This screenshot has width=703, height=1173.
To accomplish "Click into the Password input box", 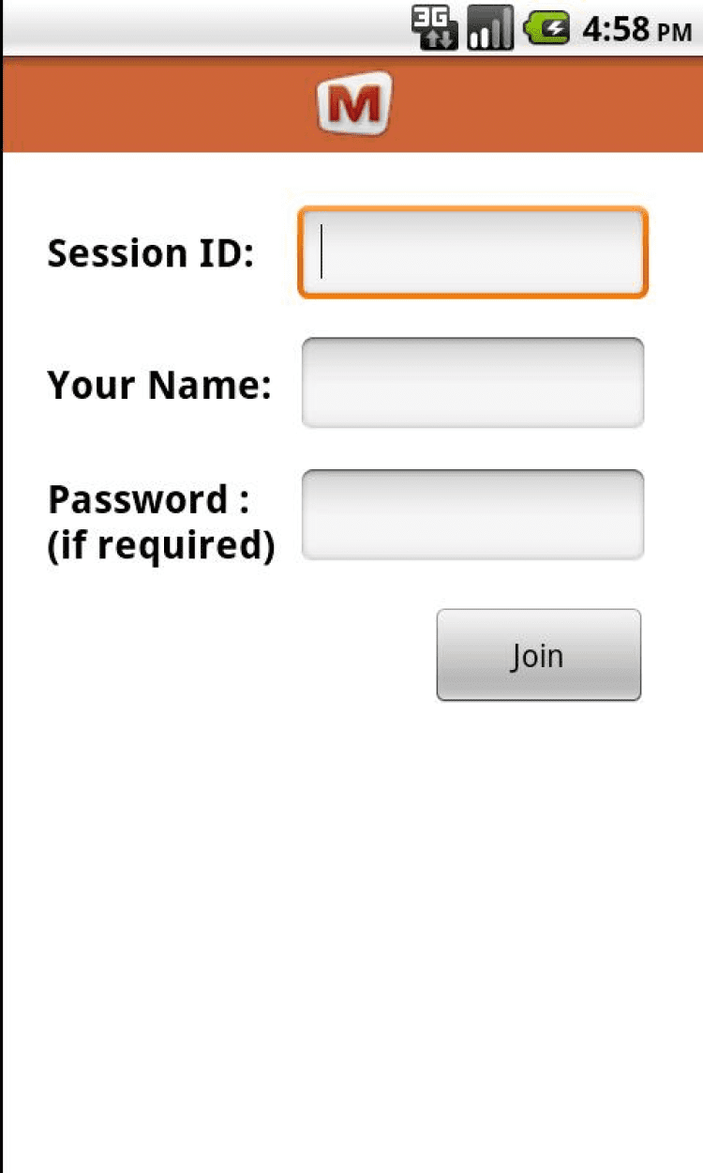I will 472,515.
